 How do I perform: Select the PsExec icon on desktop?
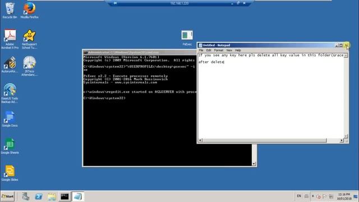tap(187, 38)
